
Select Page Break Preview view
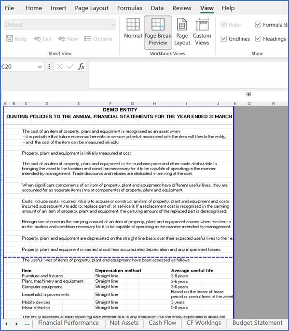tap(158, 32)
